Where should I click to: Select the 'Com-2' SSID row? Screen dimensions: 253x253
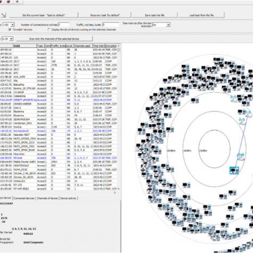pyautogui.click(x=59, y=108)
